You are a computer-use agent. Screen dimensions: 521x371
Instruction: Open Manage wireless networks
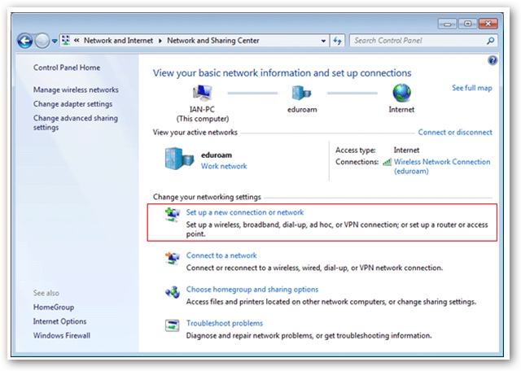76,89
